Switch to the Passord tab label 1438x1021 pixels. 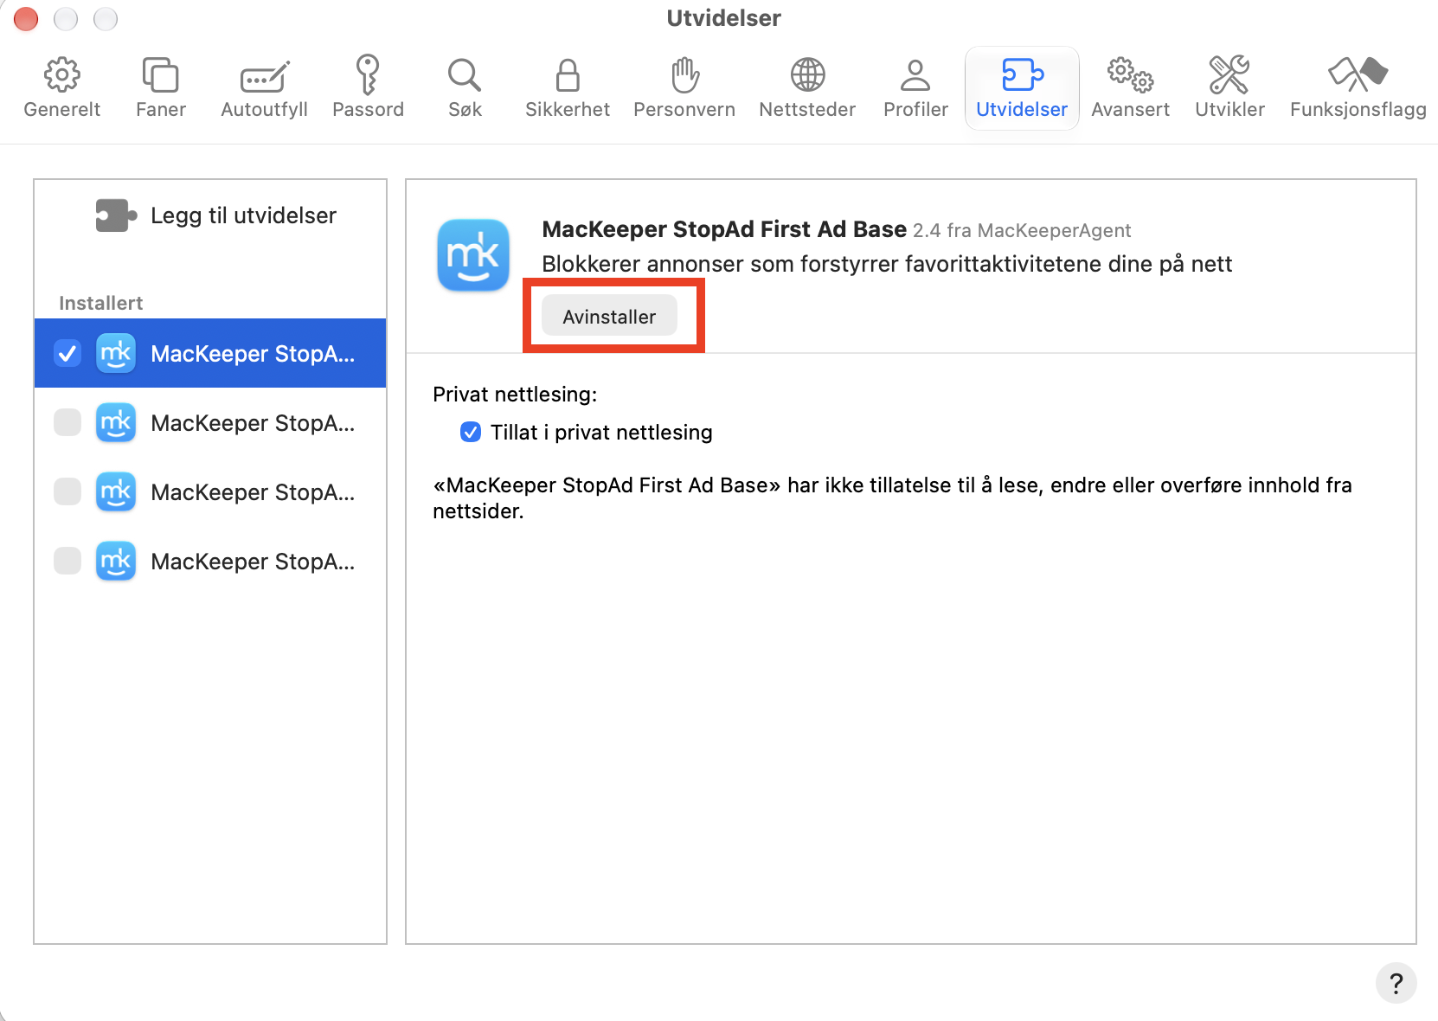(x=368, y=110)
